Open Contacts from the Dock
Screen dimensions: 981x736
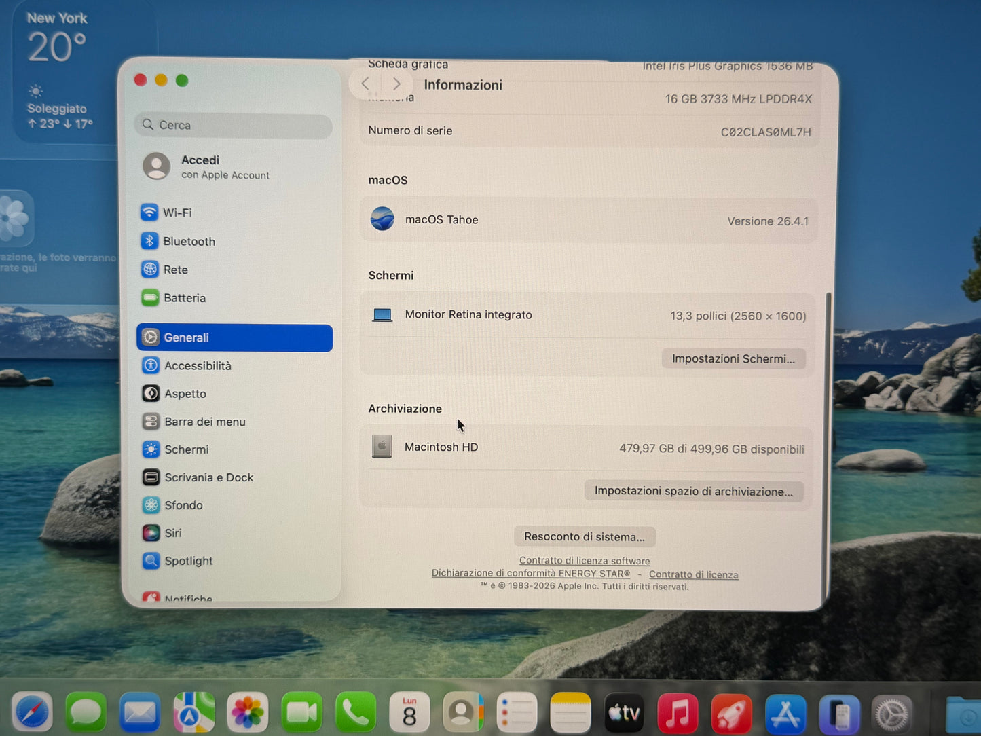(x=463, y=712)
